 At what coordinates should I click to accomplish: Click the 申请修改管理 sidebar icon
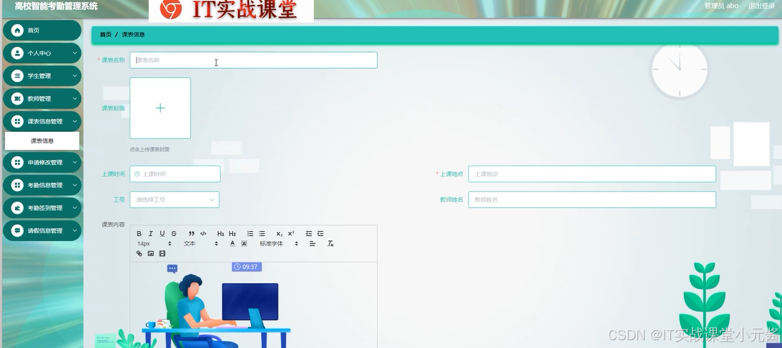pos(18,163)
